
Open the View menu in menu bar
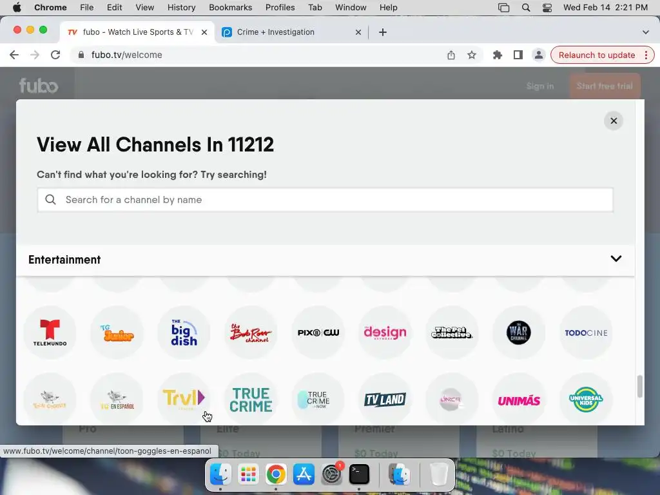coord(145,7)
